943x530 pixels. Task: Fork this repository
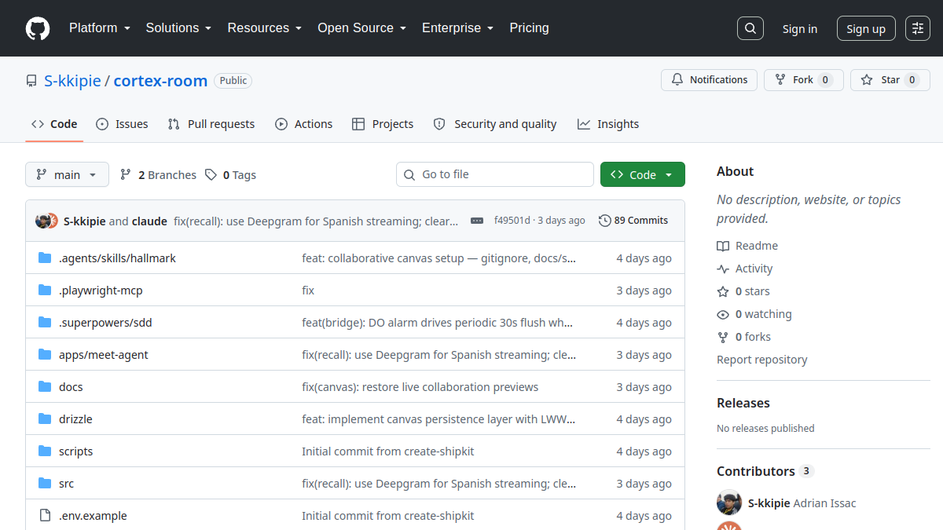coord(803,80)
